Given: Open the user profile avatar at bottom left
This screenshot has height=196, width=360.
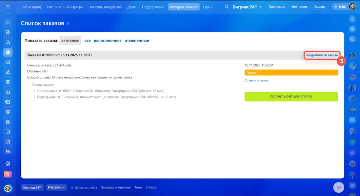Looking at the screenshot, I should click(8, 188).
